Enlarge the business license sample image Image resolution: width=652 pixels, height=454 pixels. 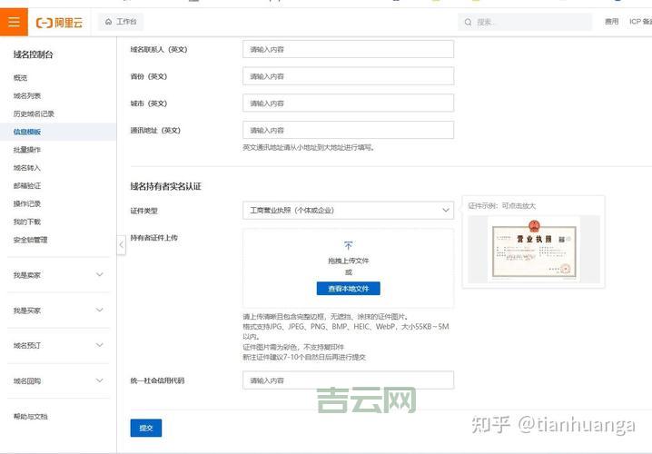(x=534, y=250)
